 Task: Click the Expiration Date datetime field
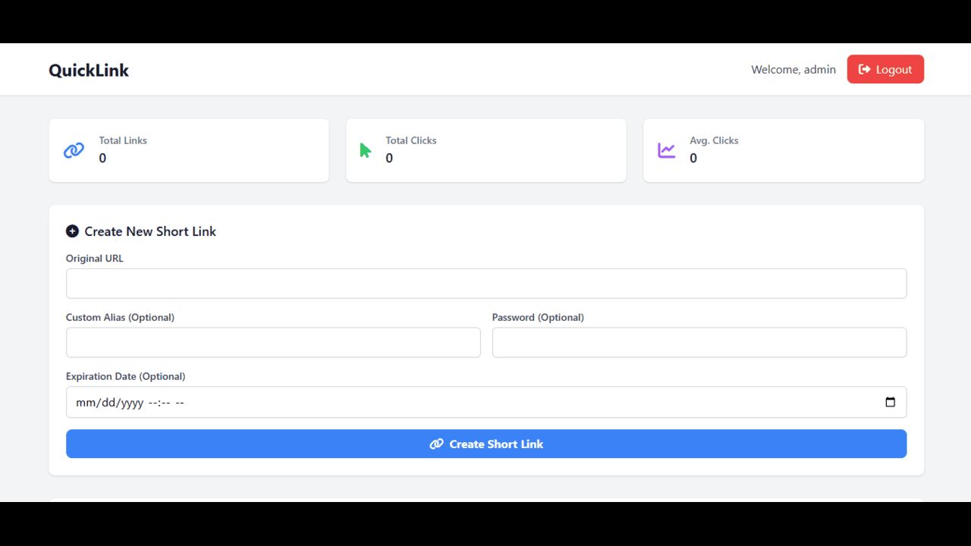[x=455, y=403]
